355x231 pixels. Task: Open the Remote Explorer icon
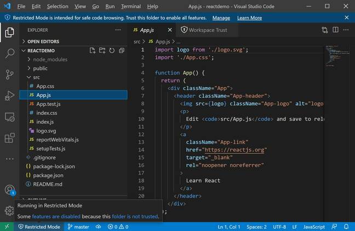[x=9, y=117]
